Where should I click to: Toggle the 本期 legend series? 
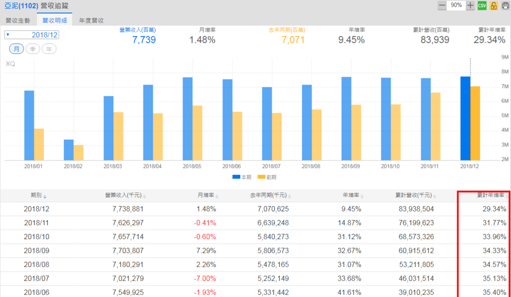click(x=242, y=177)
